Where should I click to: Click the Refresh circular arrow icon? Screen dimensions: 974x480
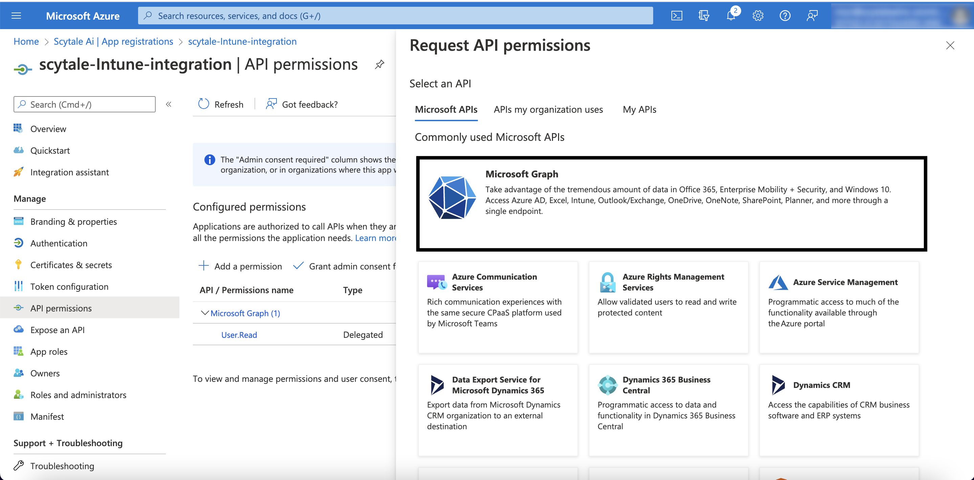pos(203,104)
